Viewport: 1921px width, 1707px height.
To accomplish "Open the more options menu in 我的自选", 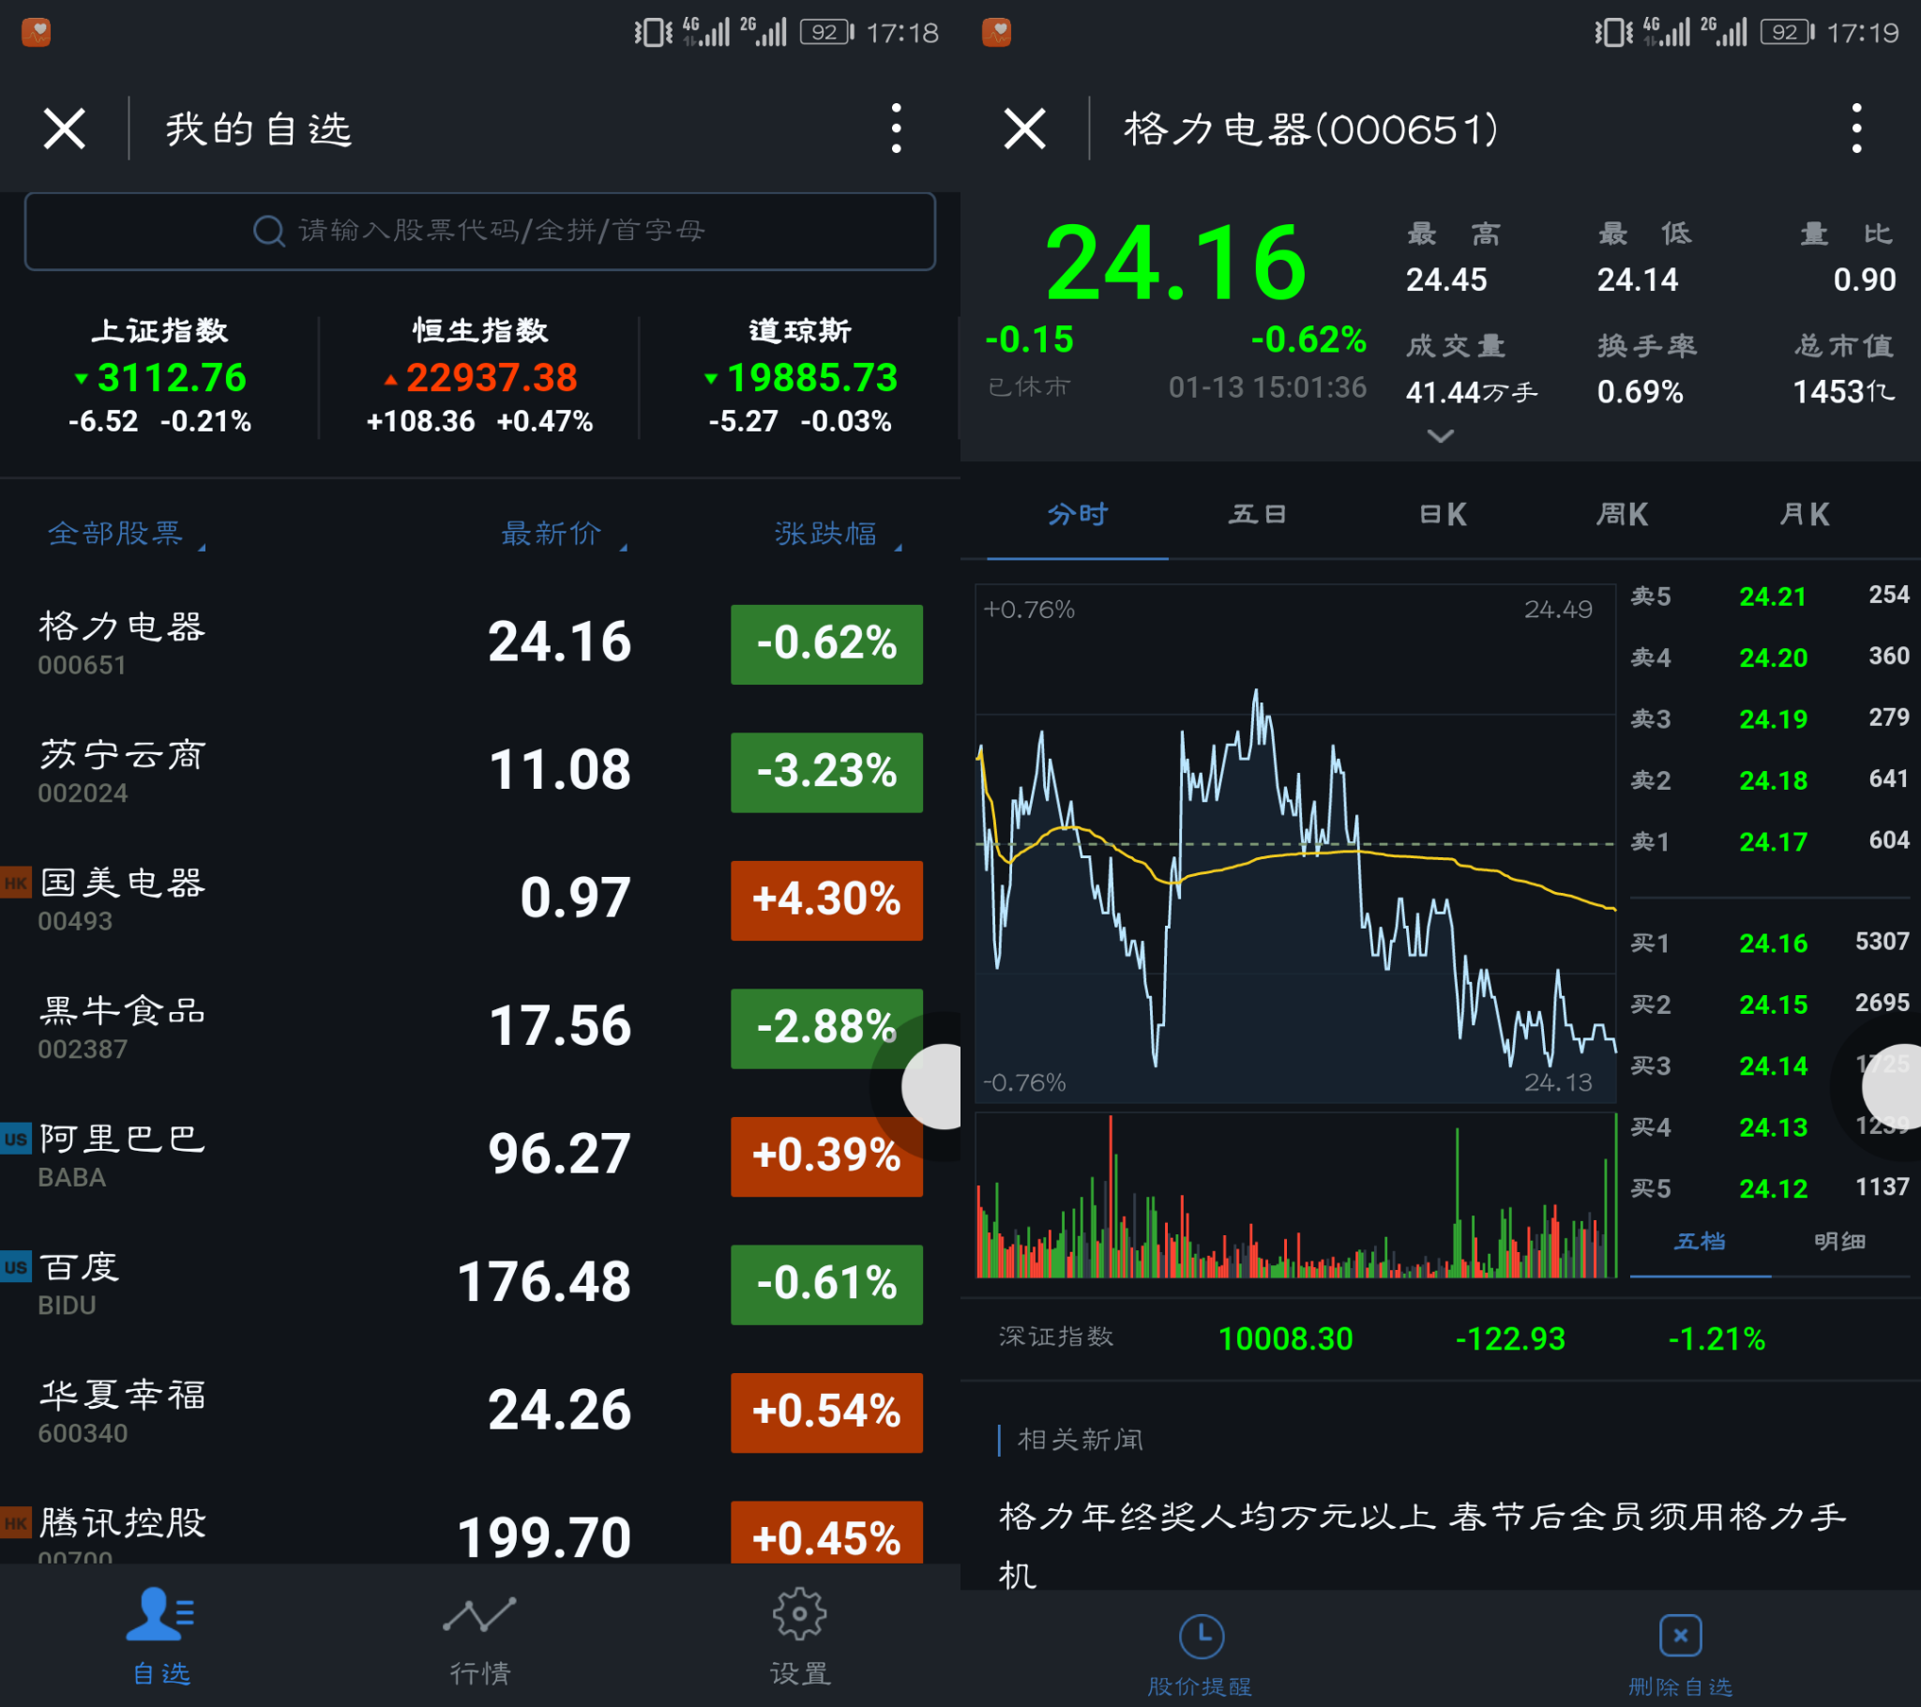I will 896,128.
